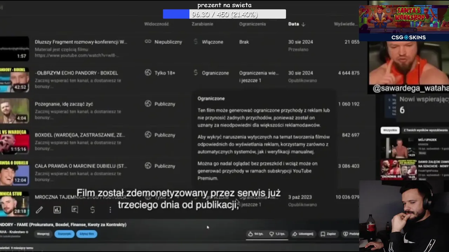Click dollar icon beside Ograniczone monetization

coord(196,73)
